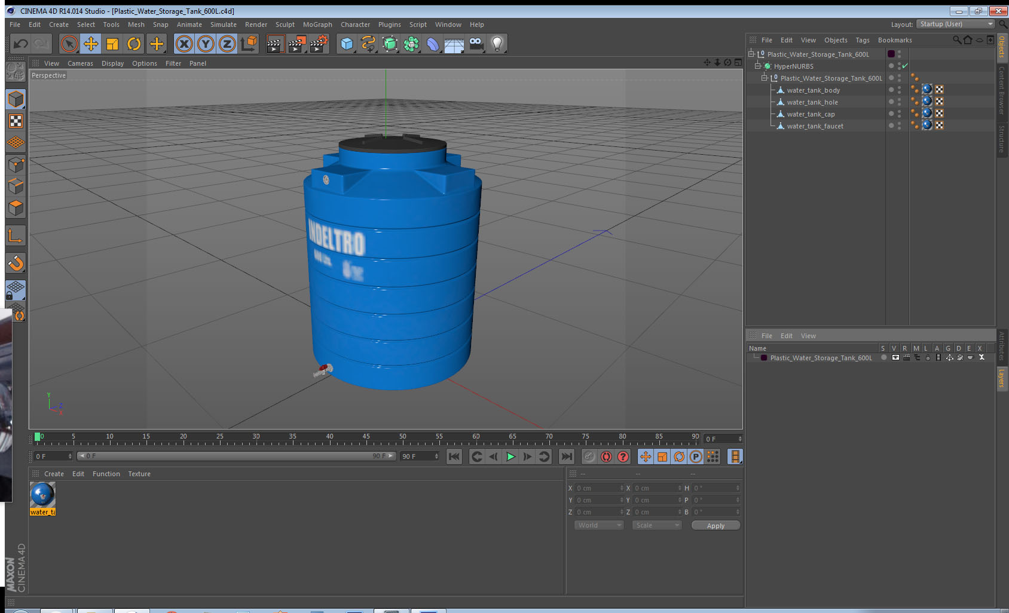Toggle Y-axis lock icon
The image size is (1009, 613).
click(x=206, y=44)
